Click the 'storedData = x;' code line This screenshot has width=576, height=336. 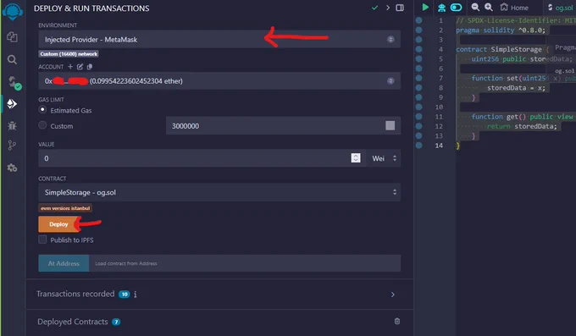click(516, 88)
